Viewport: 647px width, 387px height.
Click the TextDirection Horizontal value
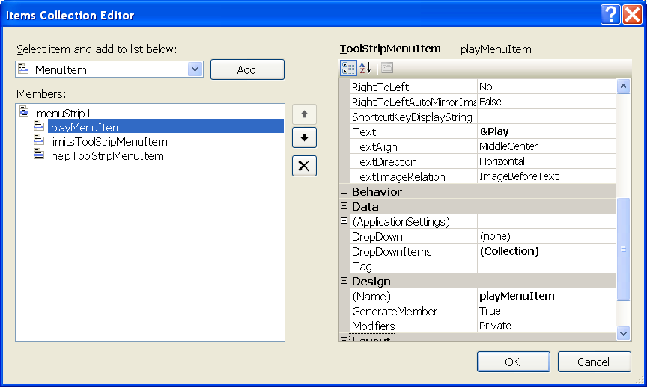[547, 161]
